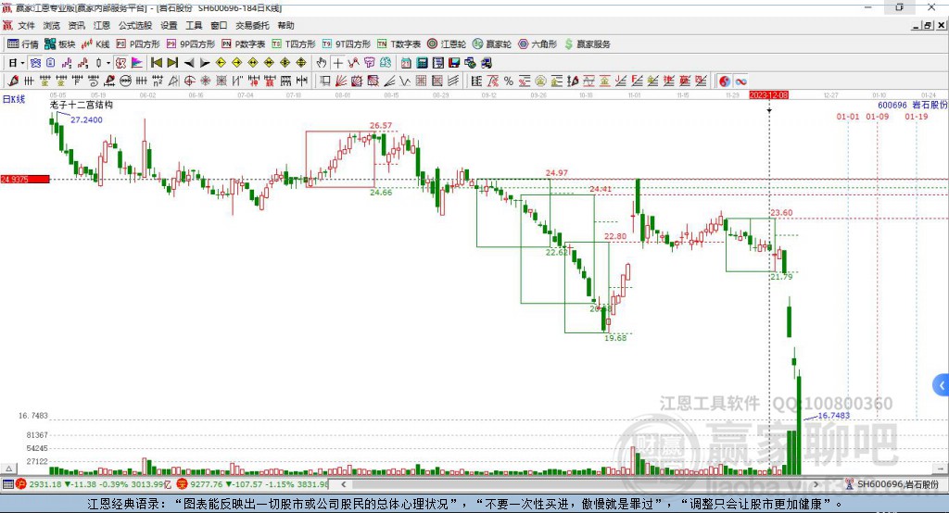The height and width of the screenshot is (513, 949).
Task: Jump to last bar with skip-end icon
Action: 172,63
